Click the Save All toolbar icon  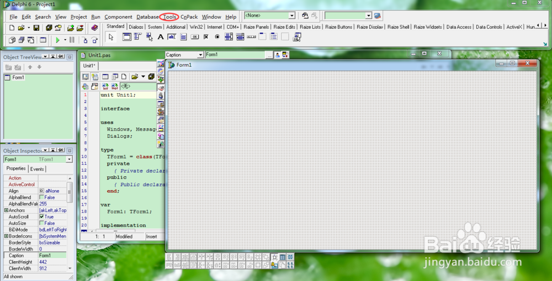49,28
